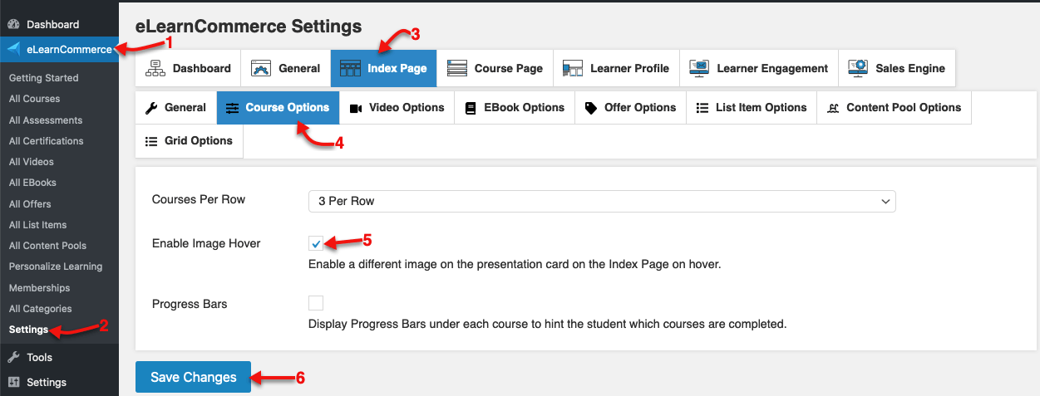1040x396 pixels.
Task: Click the eLearnCommerce paper plane icon
Action: click(x=13, y=49)
